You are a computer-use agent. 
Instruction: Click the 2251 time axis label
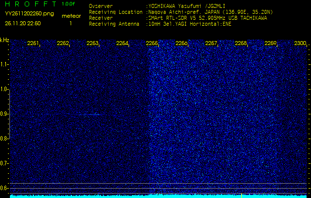[x=33, y=43]
